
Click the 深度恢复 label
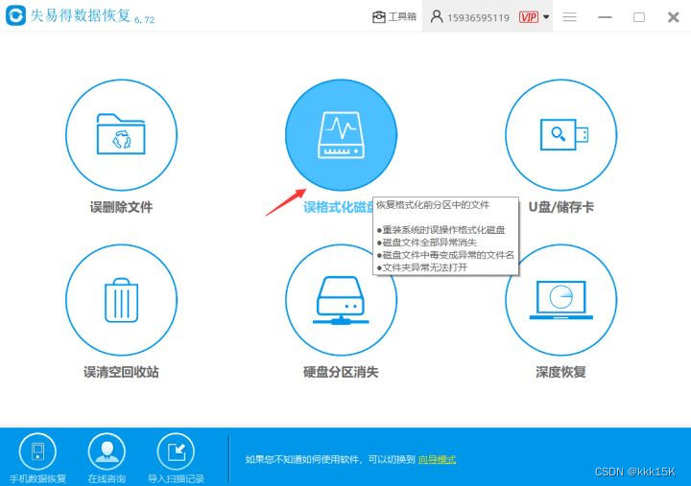point(560,372)
